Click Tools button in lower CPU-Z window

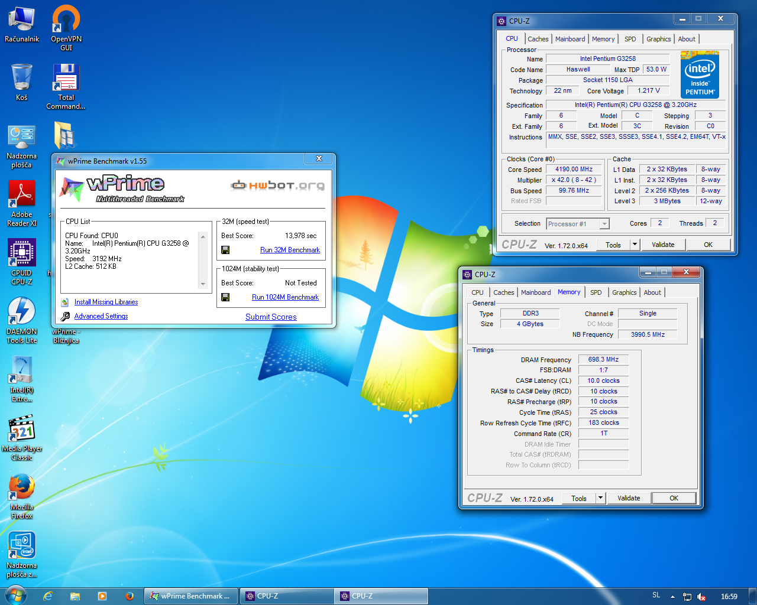[x=579, y=498]
